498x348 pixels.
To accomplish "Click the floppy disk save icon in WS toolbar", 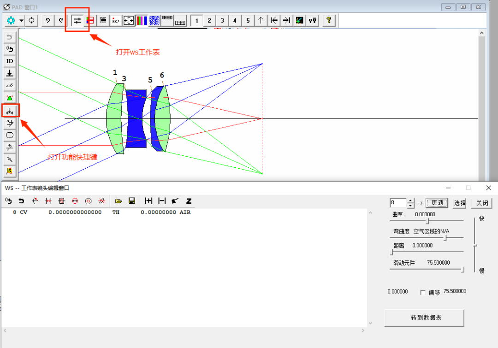I will pyautogui.click(x=132, y=201).
